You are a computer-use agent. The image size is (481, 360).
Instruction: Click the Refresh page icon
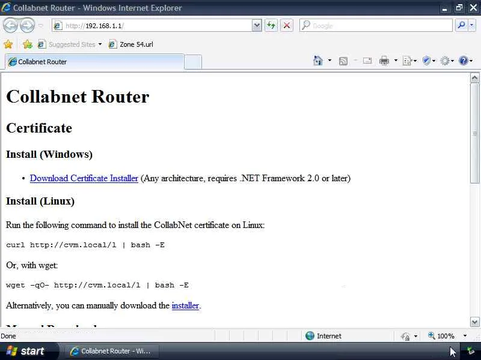(271, 25)
